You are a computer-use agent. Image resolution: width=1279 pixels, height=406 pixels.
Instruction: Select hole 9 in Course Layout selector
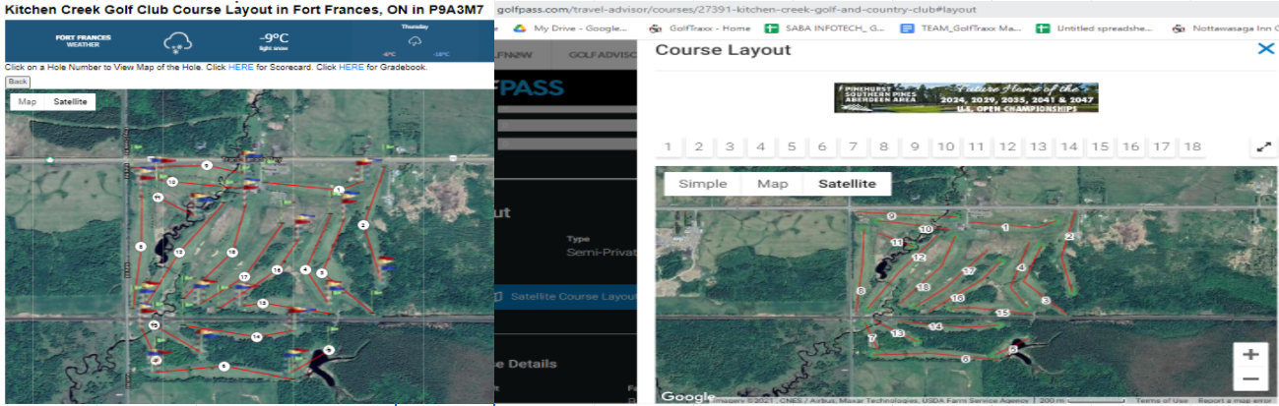pyautogui.click(x=915, y=146)
